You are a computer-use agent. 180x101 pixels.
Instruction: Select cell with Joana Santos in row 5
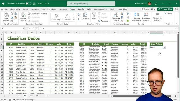coord(21,47)
